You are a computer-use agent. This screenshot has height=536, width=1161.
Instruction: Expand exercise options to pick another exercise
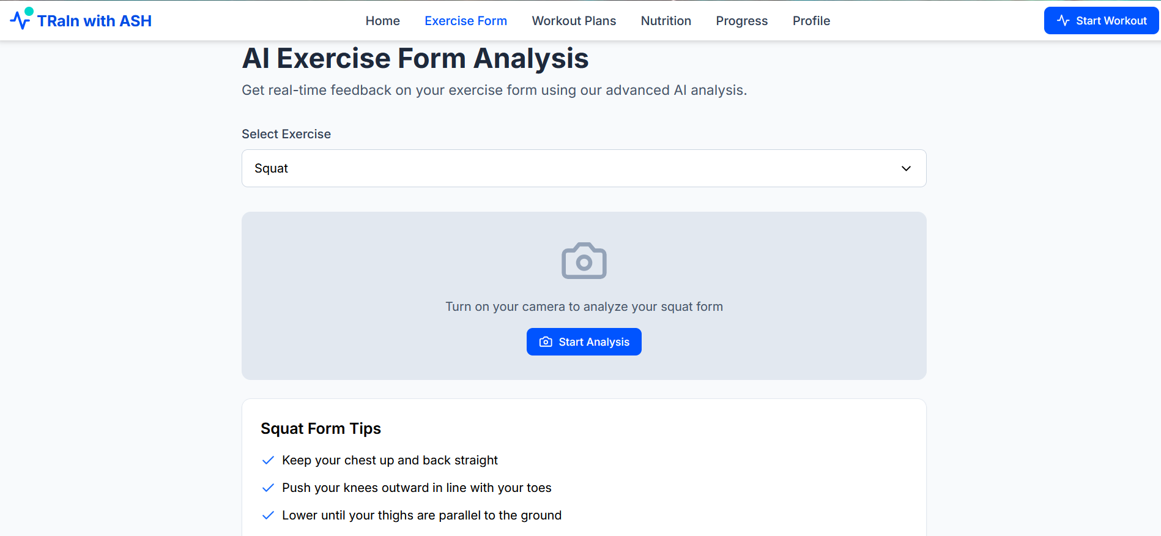(x=584, y=168)
